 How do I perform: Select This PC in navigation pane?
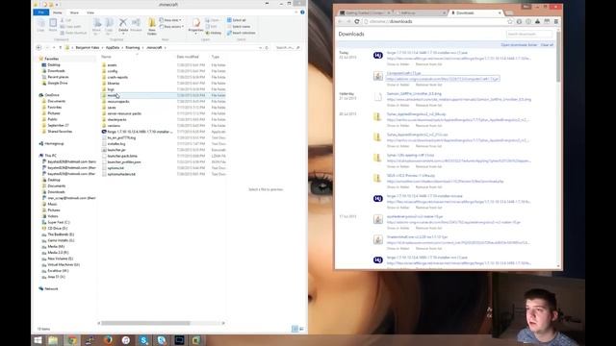point(50,156)
